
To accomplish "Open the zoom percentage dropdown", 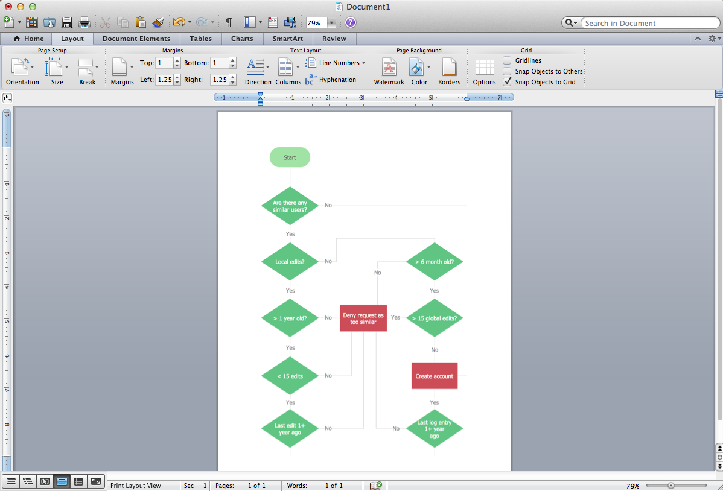I will click(x=331, y=23).
